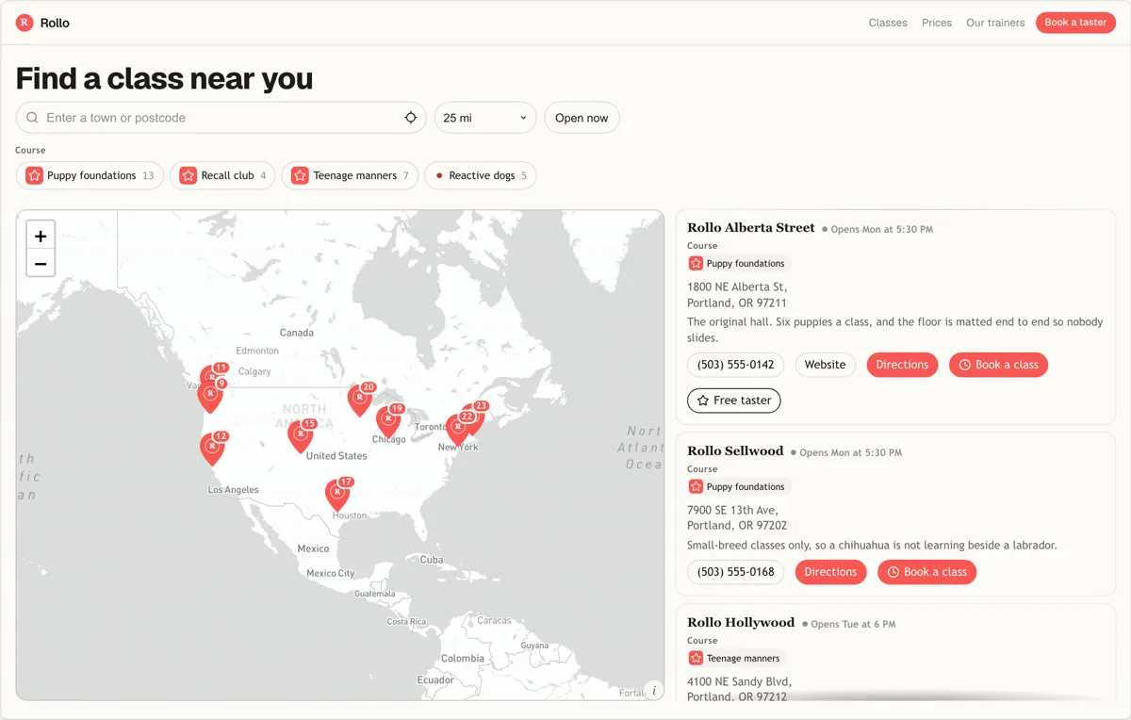Click the map attribution info icon
Screen dimensions: 1131x720
coord(654,690)
